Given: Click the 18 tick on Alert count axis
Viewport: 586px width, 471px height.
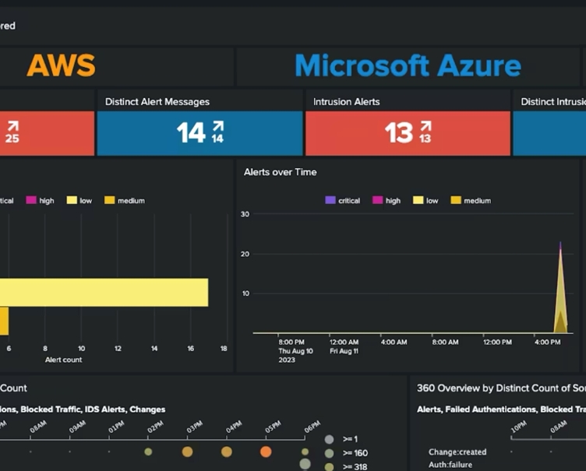Looking at the screenshot, I should coord(224,349).
